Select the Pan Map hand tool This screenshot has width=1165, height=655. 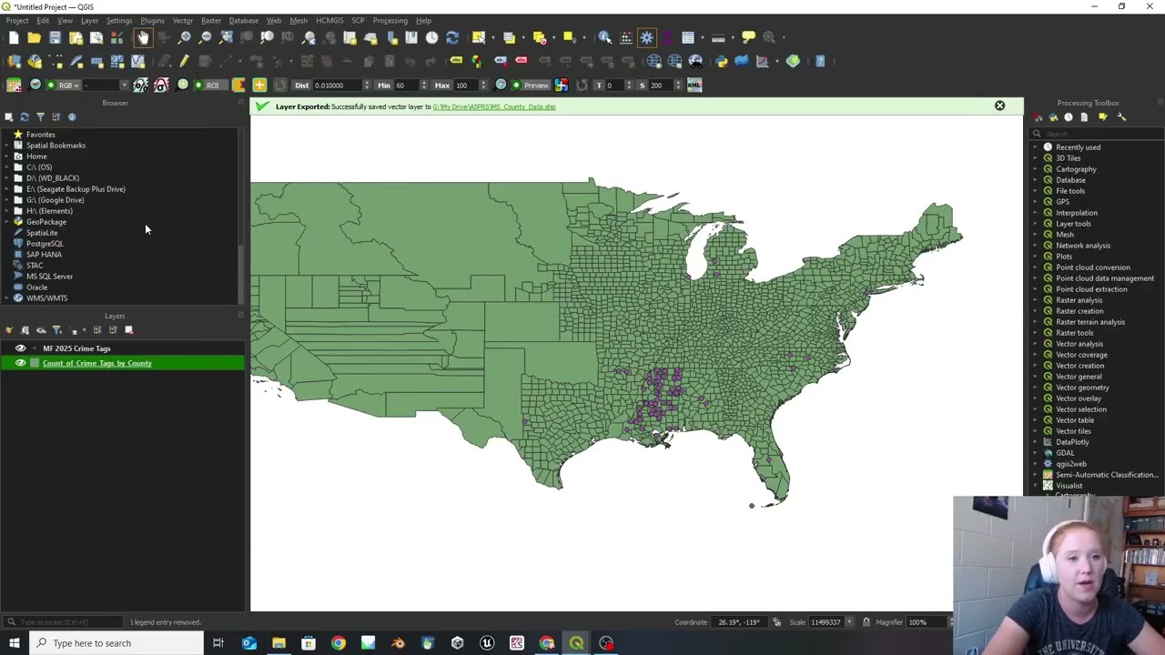coord(143,37)
